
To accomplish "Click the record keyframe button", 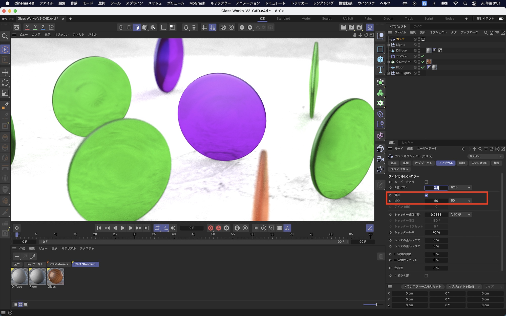I will 210,228.
